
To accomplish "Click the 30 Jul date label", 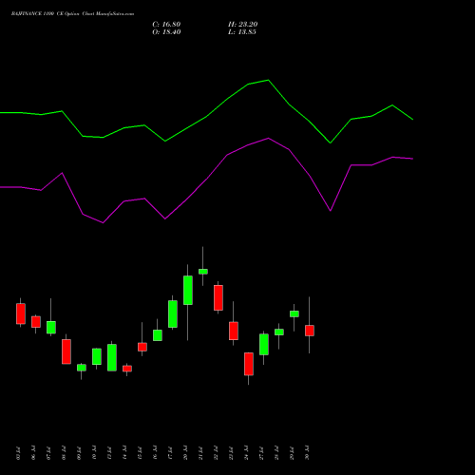I will (307, 453).
